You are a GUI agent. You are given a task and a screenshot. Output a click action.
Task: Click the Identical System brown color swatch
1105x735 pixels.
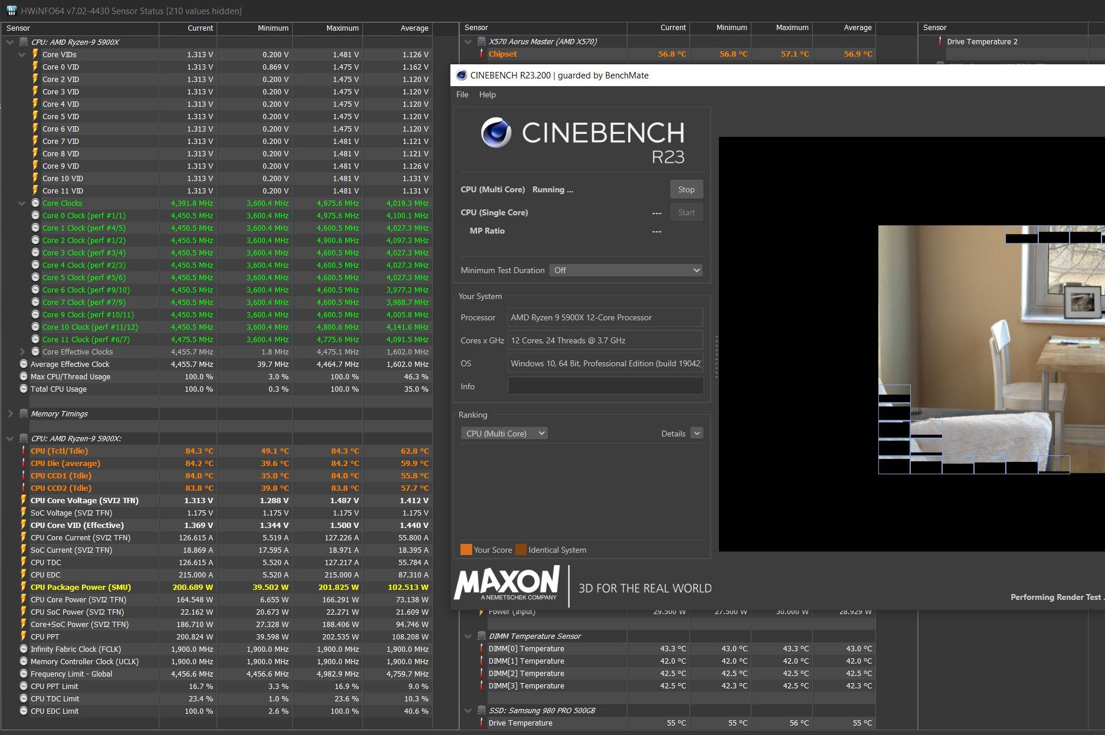521,550
